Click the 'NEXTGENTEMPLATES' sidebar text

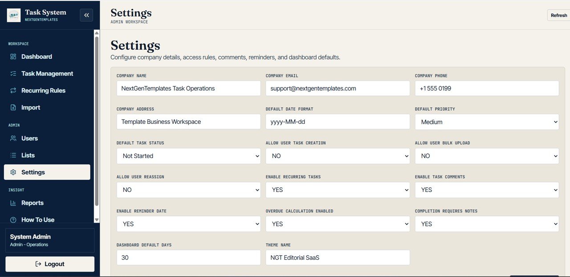point(41,20)
